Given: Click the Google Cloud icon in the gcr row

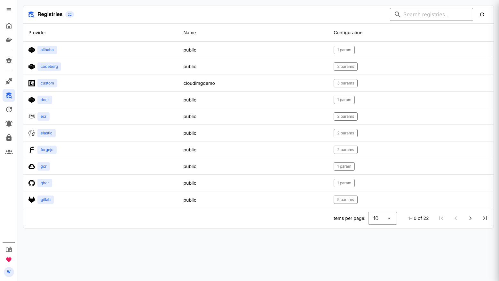Looking at the screenshot, I should coord(32,166).
